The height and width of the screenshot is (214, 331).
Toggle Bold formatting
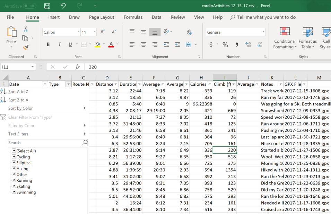tap(48, 44)
